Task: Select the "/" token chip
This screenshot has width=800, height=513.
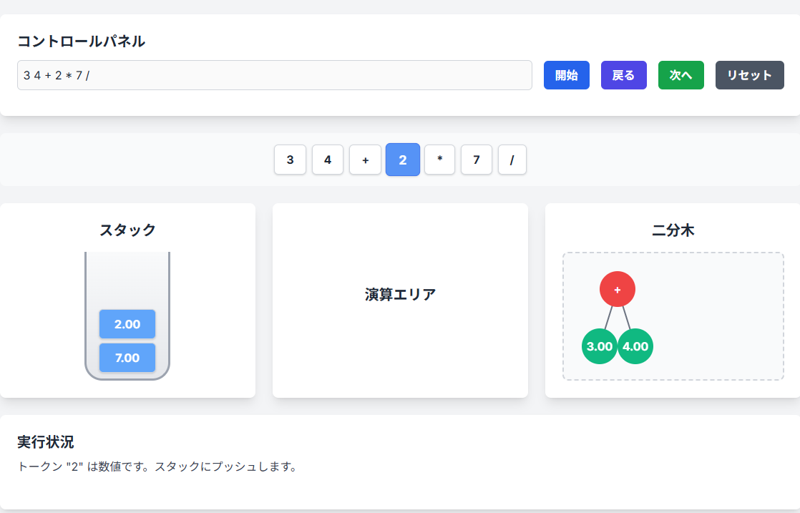Action: click(x=512, y=160)
